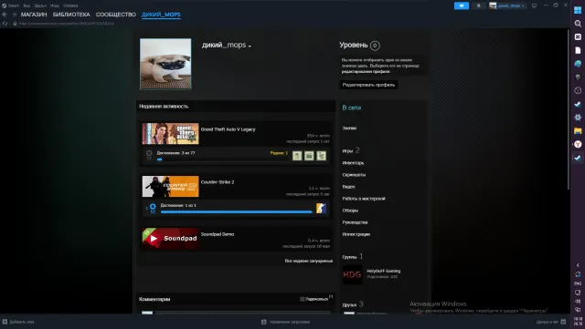Open the Игры menu
Image resolution: width=585 pixels, height=329 pixels.
pos(55,5)
